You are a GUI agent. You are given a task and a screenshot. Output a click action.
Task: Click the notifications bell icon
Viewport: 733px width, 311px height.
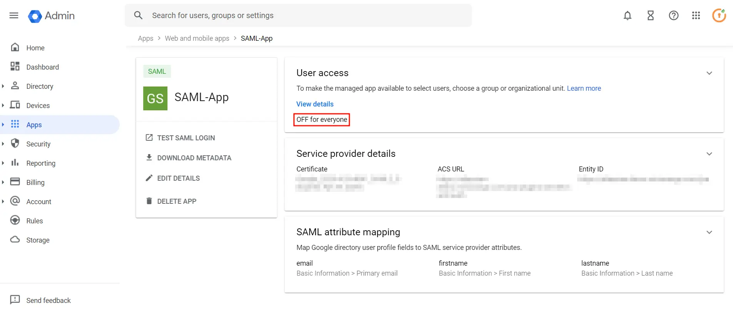pos(627,15)
